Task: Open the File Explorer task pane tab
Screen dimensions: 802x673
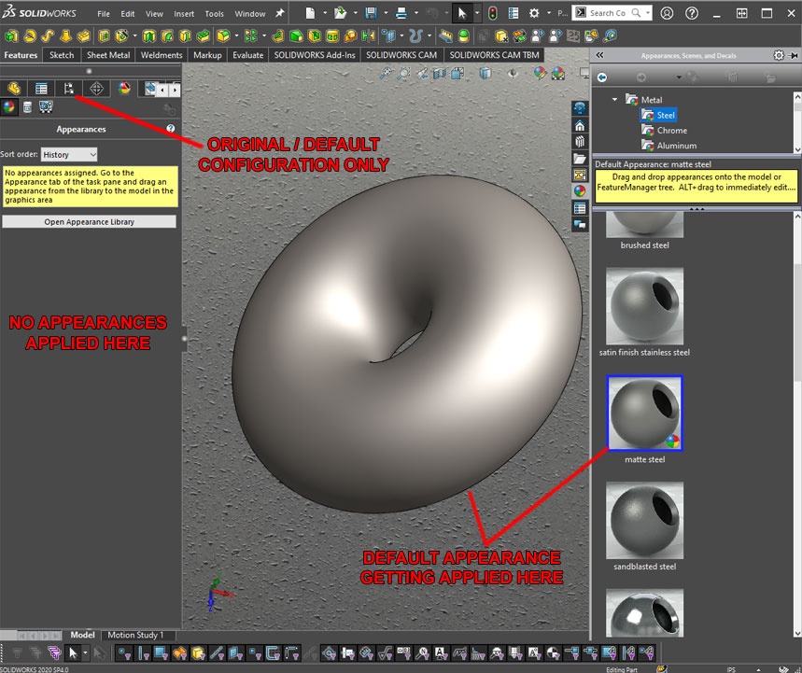Action: pyautogui.click(x=580, y=159)
